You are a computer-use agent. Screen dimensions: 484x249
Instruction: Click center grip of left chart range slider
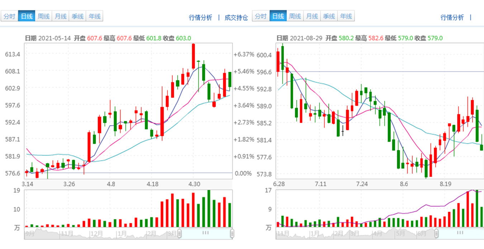pyautogui.click(x=205, y=233)
